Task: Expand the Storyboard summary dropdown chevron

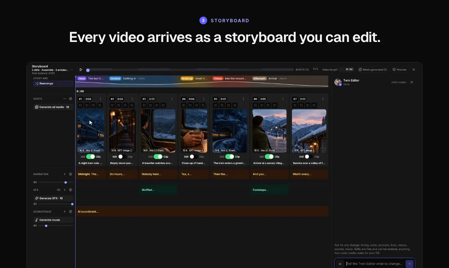Action: 72,70
